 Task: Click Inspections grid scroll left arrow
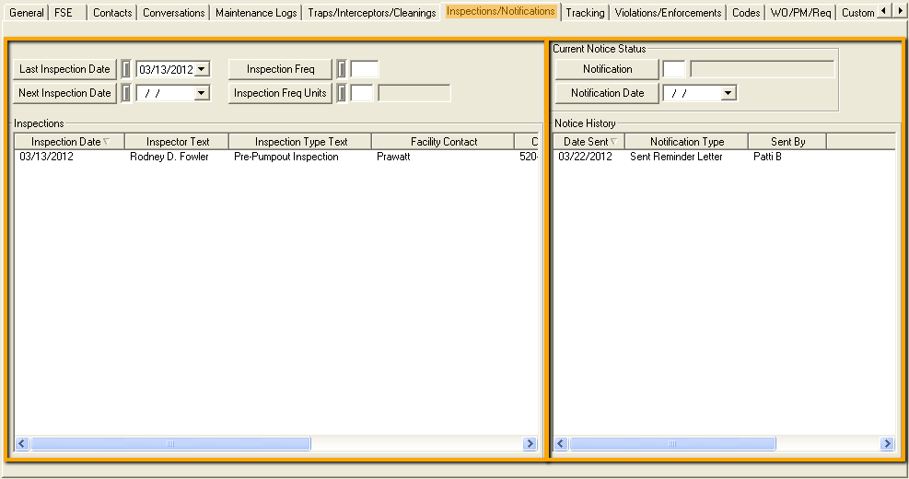click(22, 444)
